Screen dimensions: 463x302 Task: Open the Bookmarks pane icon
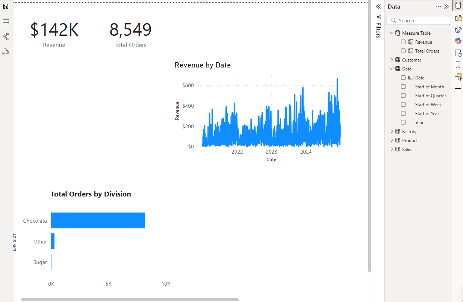458,65
